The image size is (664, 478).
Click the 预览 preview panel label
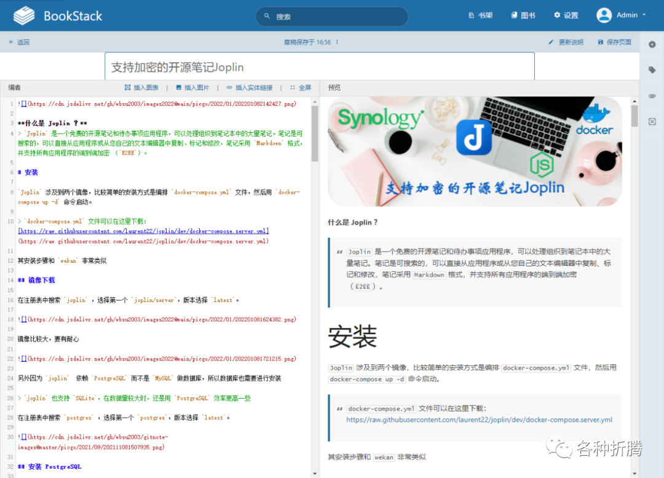334,87
